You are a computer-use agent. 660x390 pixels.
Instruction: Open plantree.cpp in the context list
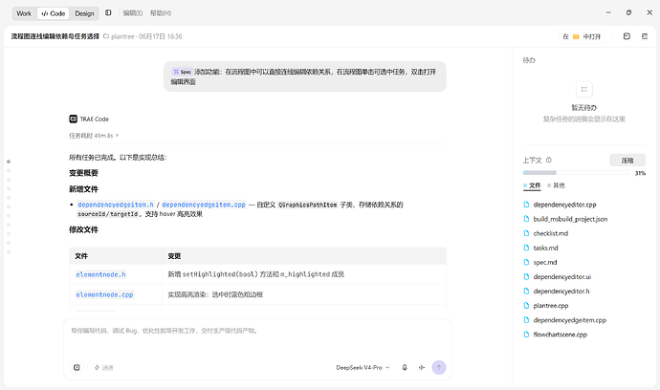pos(551,306)
